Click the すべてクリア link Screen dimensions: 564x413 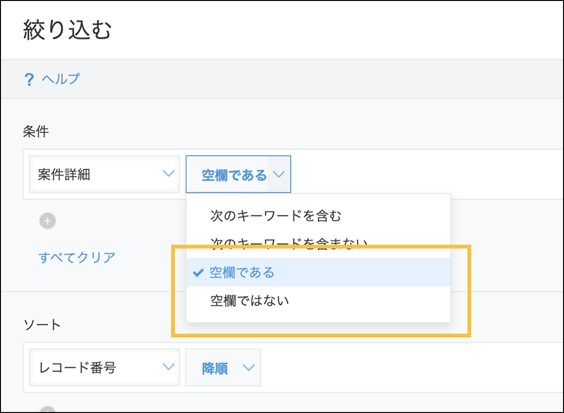click(x=77, y=257)
